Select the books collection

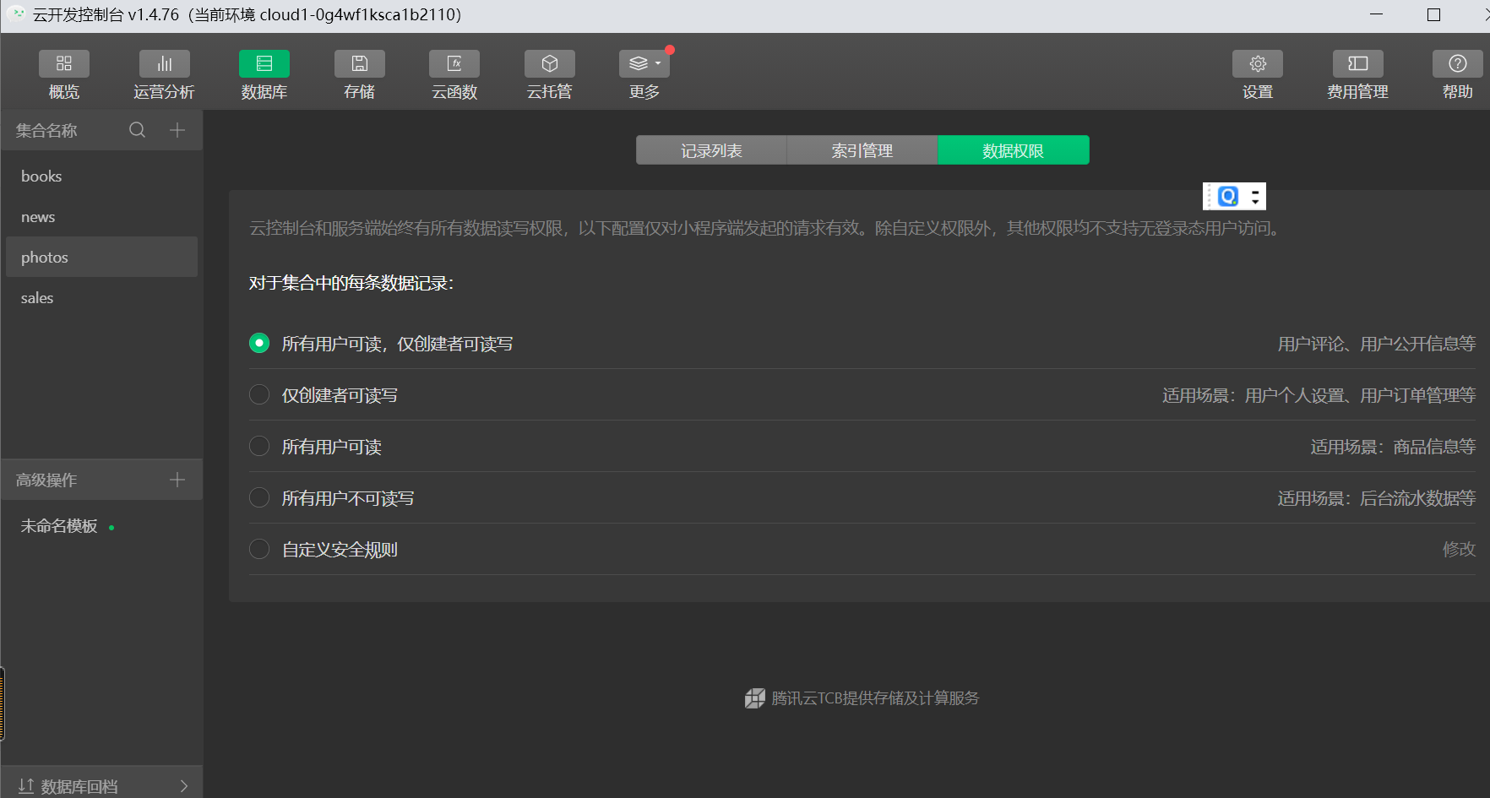[101, 176]
